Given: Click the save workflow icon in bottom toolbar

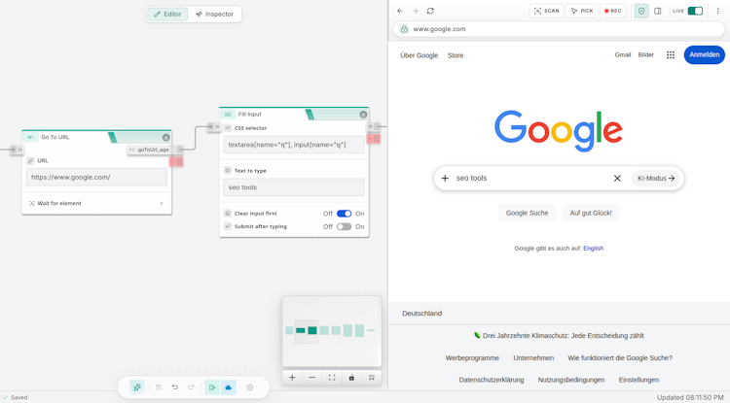Looking at the screenshot, I should coord(159,387).
